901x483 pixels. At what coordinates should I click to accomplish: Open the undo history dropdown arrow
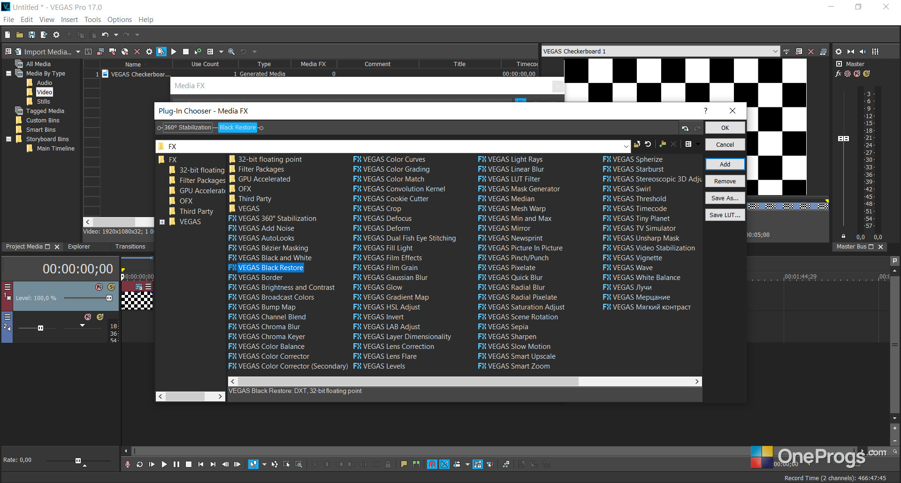[116, 35]
